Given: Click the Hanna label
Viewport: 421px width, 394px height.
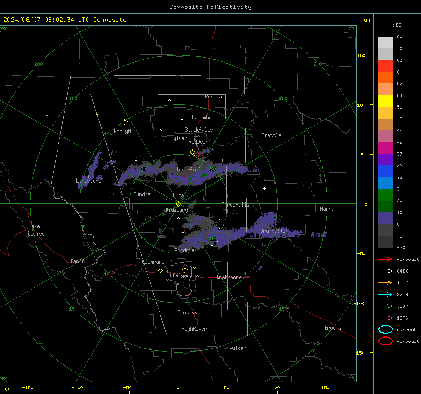Looking at the screenshot, I should pos(327,209).
